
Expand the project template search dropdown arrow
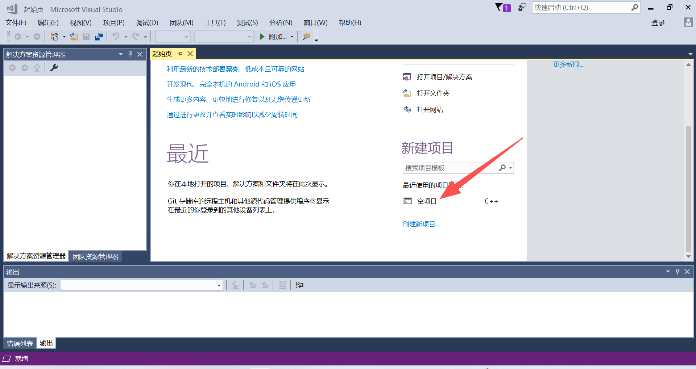510,168
